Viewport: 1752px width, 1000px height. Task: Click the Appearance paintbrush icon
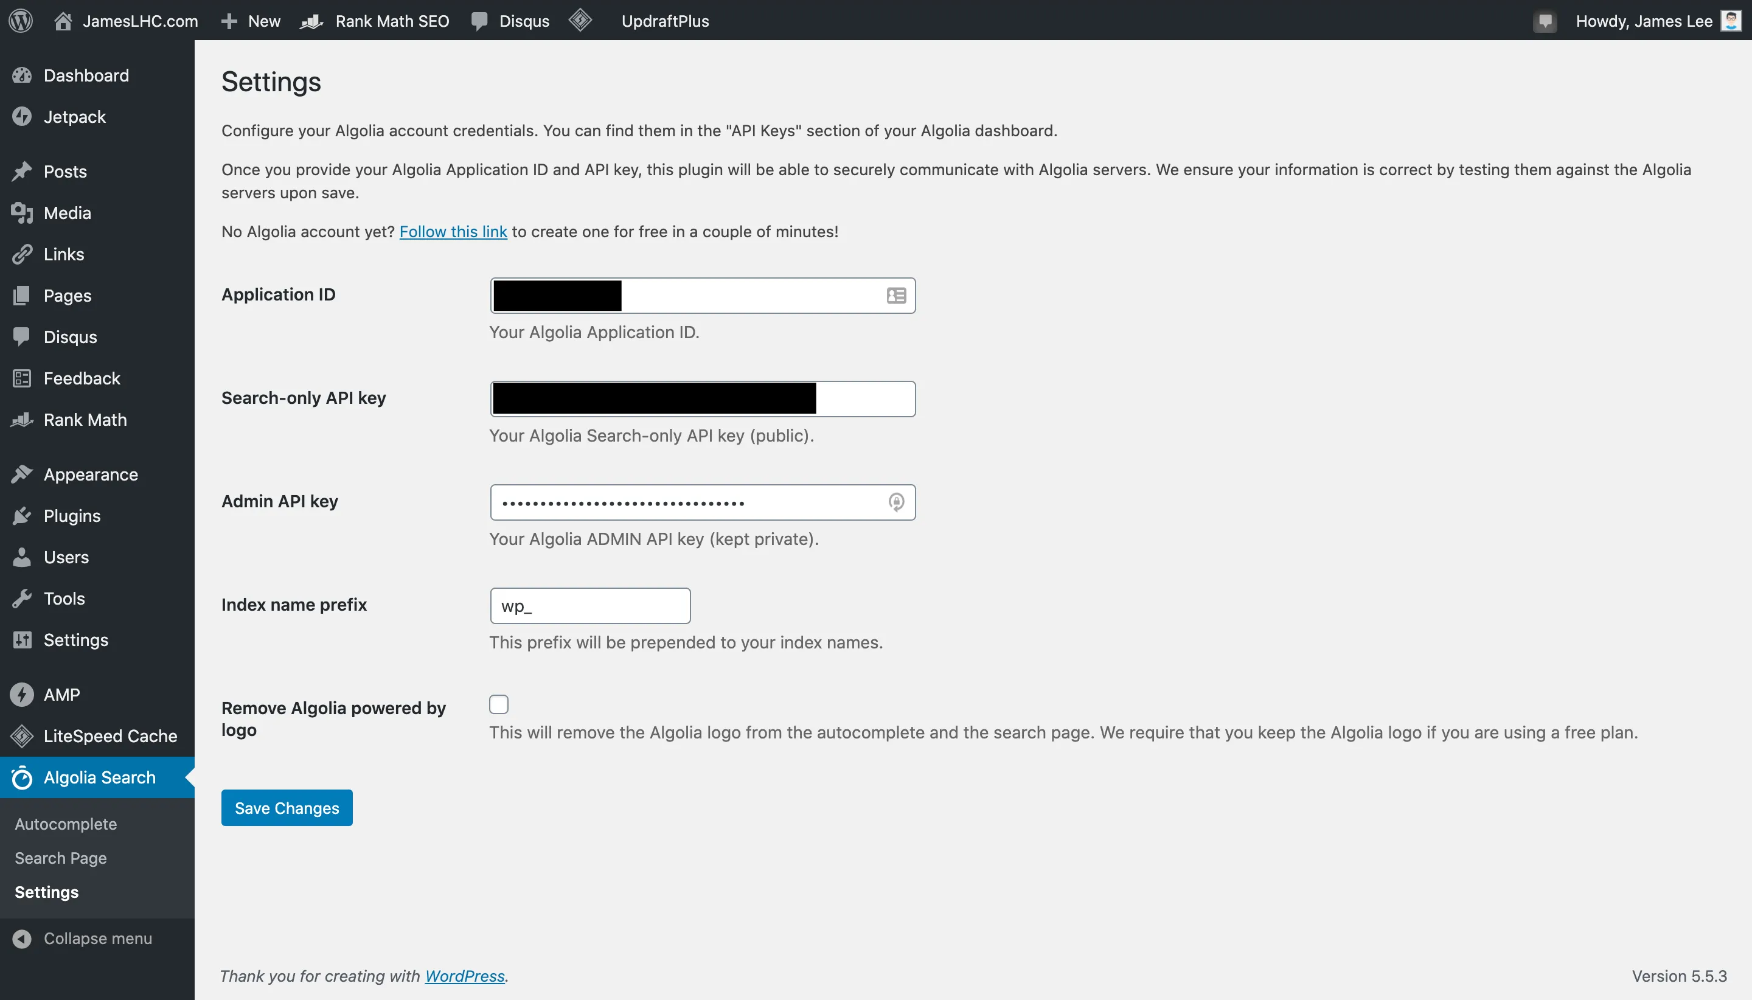pos(22,474)
